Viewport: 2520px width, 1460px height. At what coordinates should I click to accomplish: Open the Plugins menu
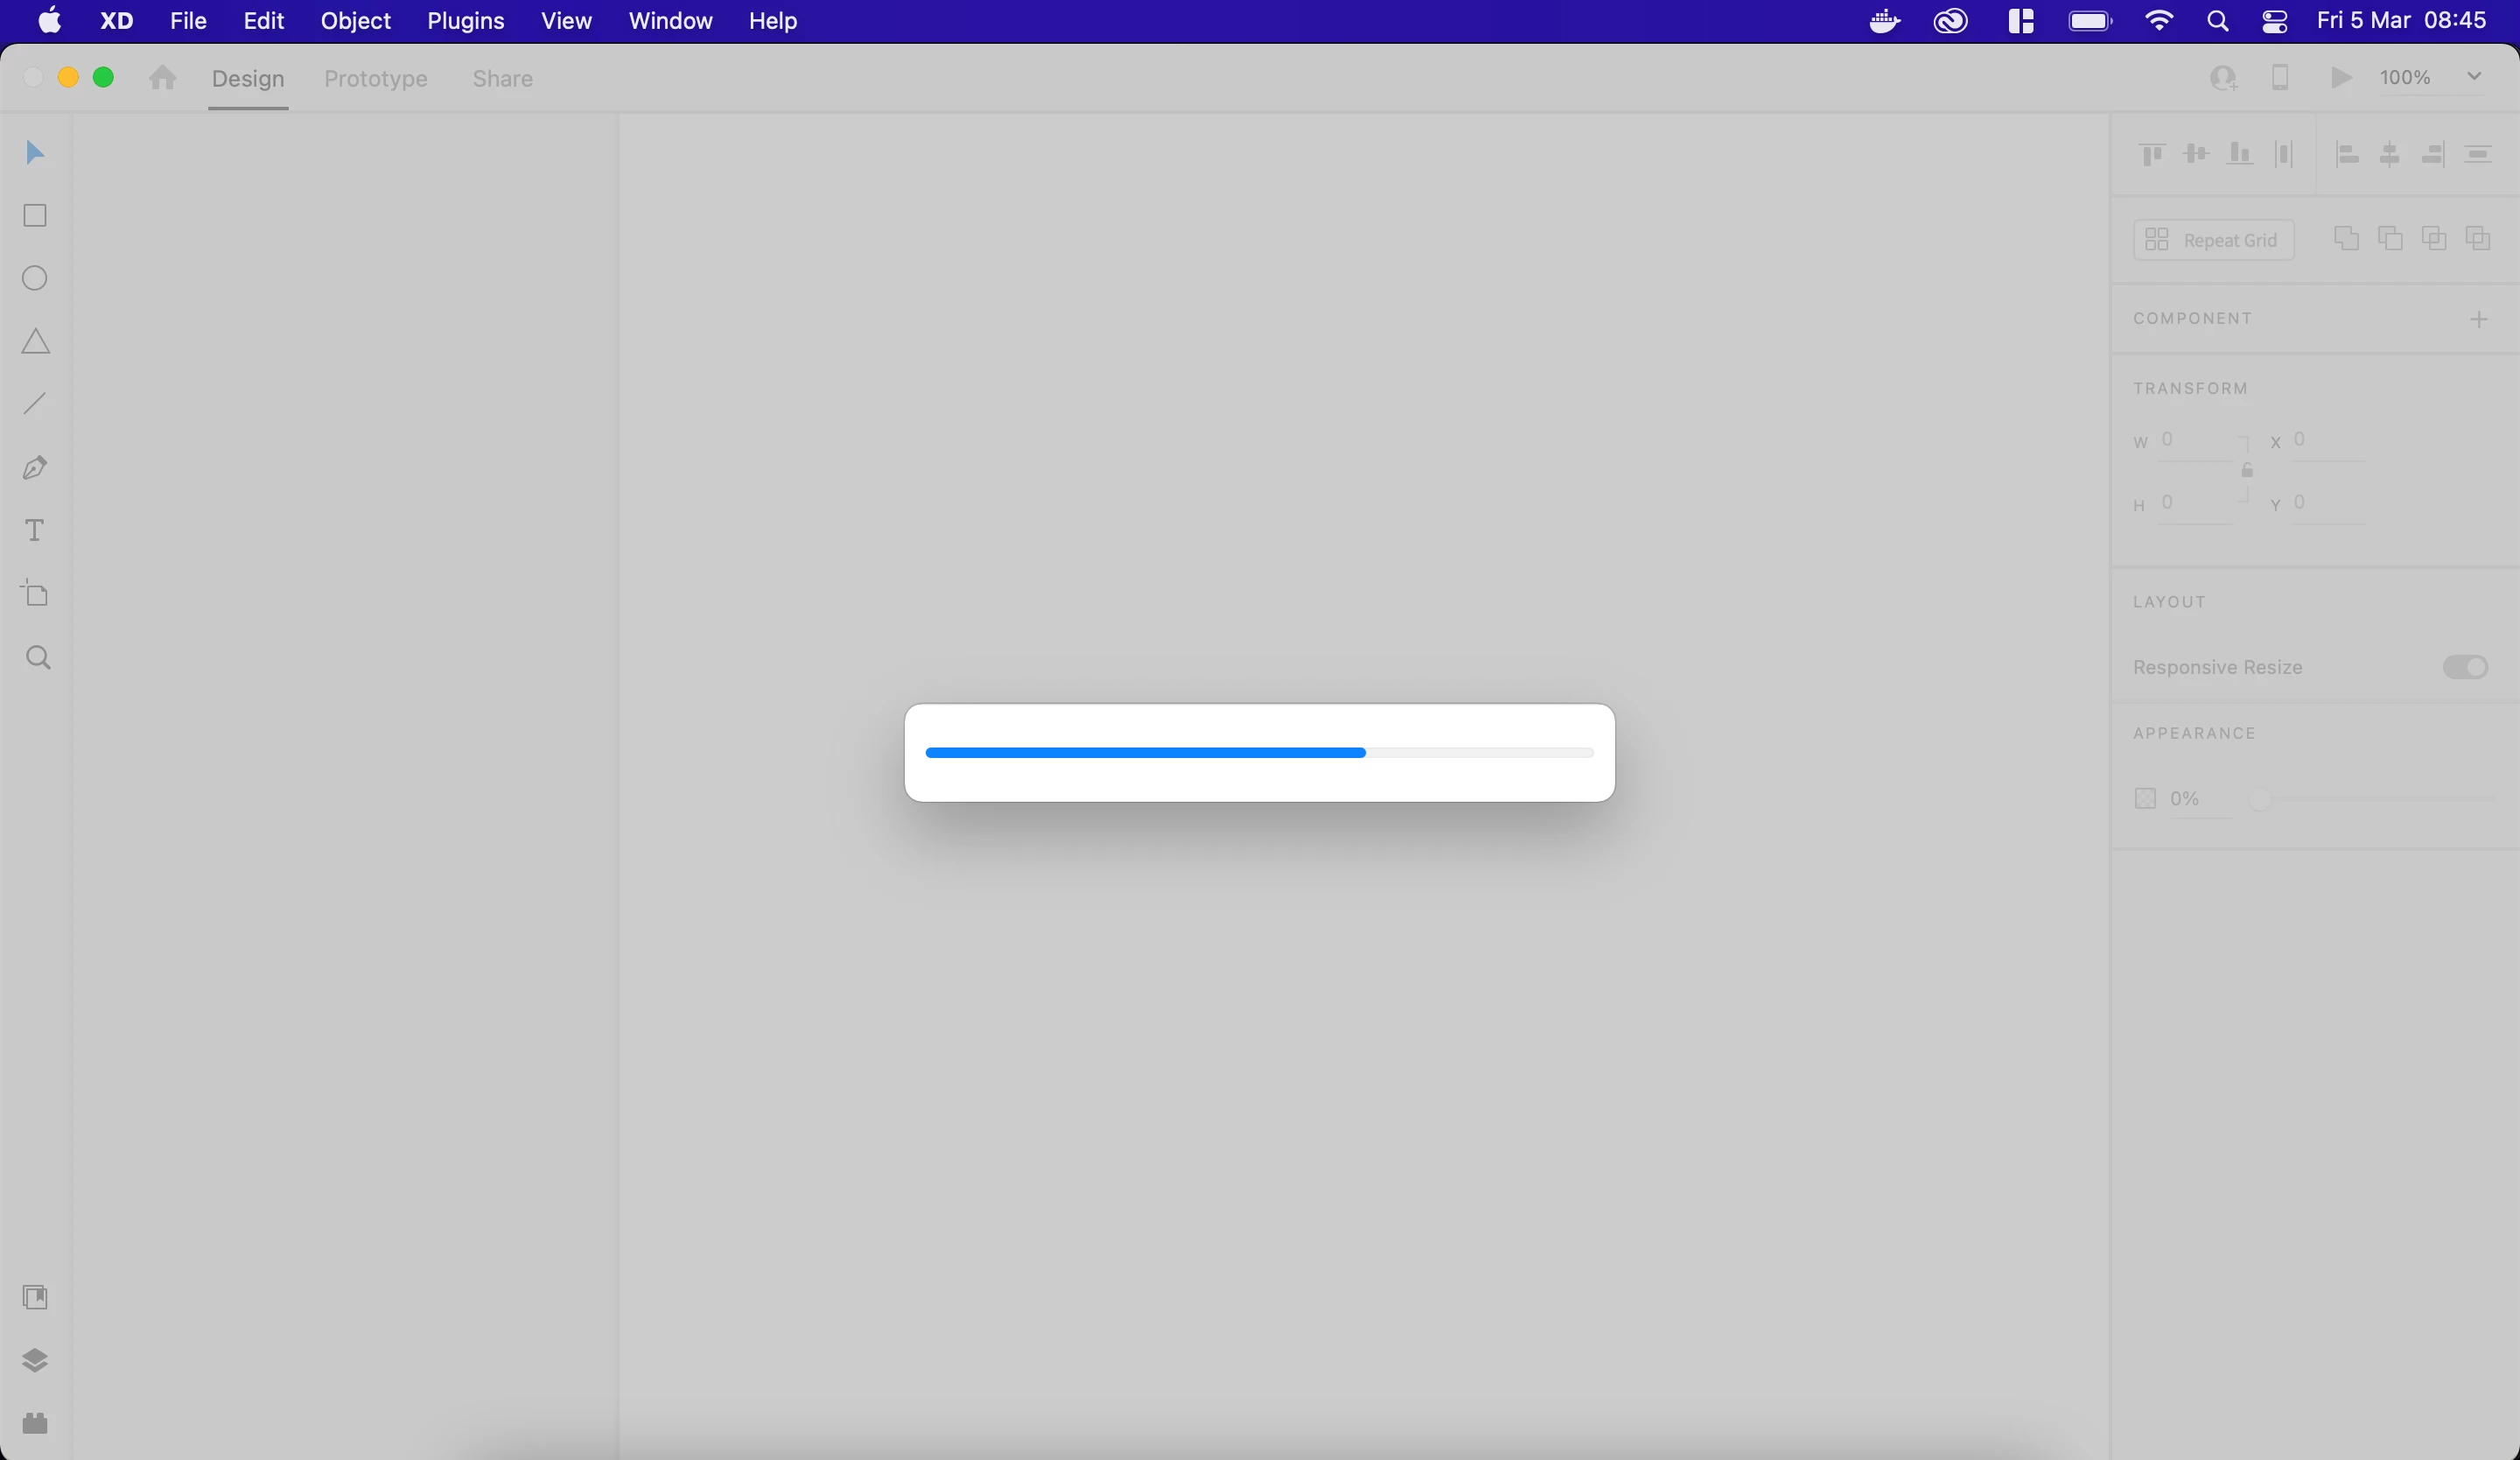pyautogui.click(x=465, y=21)
